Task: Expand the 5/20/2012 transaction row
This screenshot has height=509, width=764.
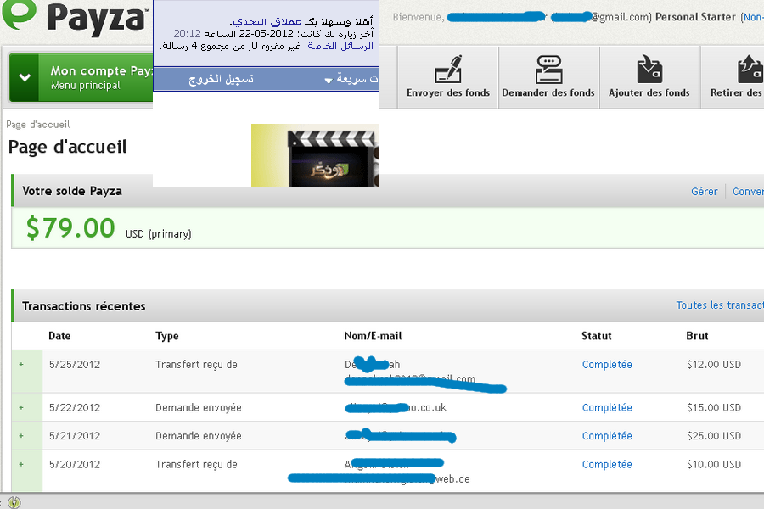Action: [21, 464]
